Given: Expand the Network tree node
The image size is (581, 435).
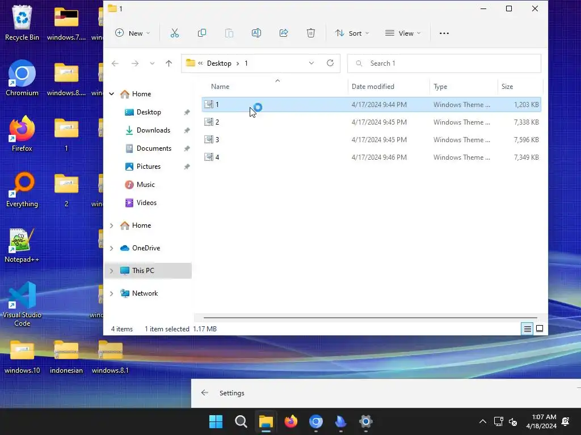Looking at the screenshot, I should (x=112, y=293).
